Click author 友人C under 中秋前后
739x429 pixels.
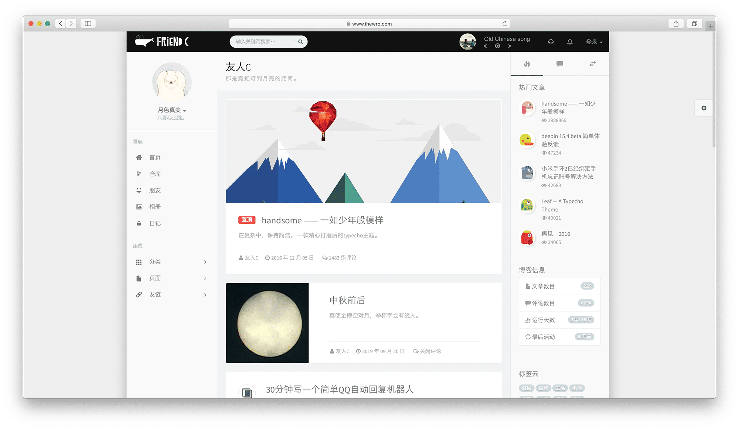[340, 351]
